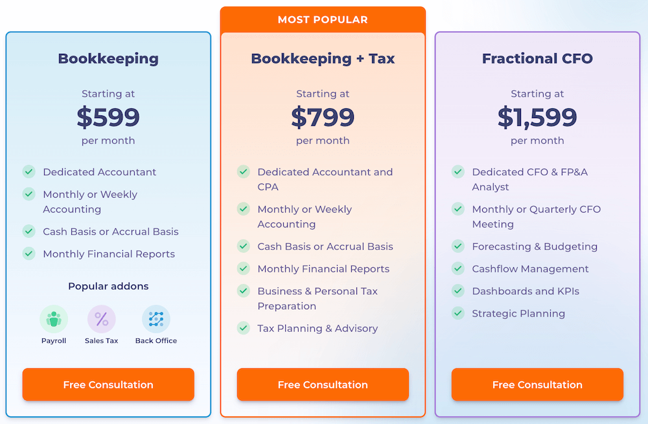Click checkmark beside Forecasting & Budgeting

click(x=458, y=246)
